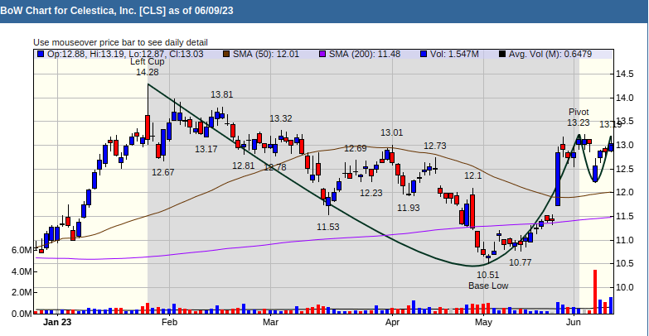
Task: Click the 14.28 left cup price label
Action: pos(148,72)
